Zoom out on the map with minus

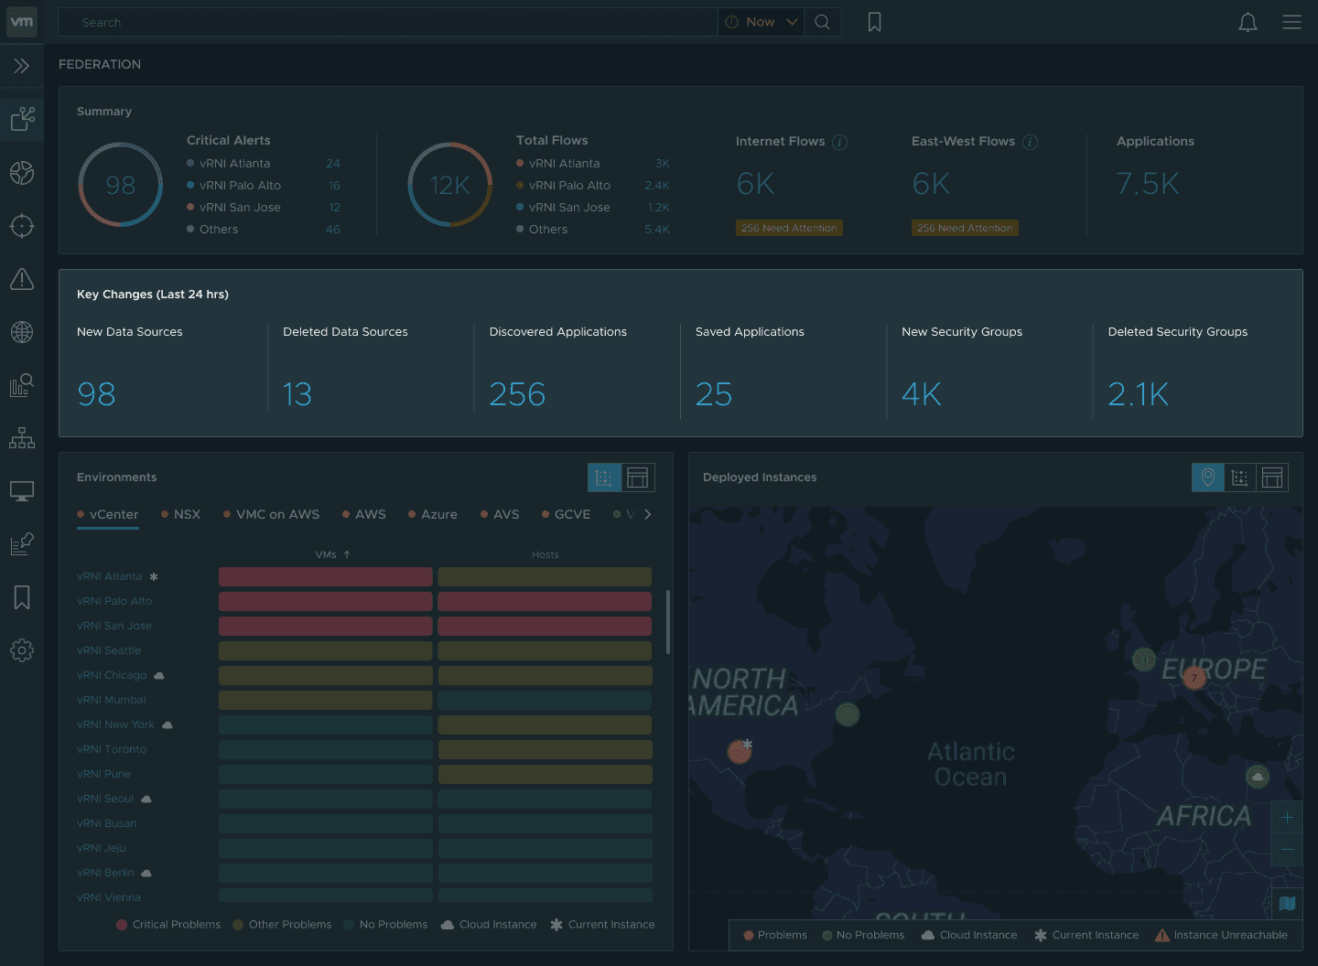pyautogui.click(x=1287, y=850)
